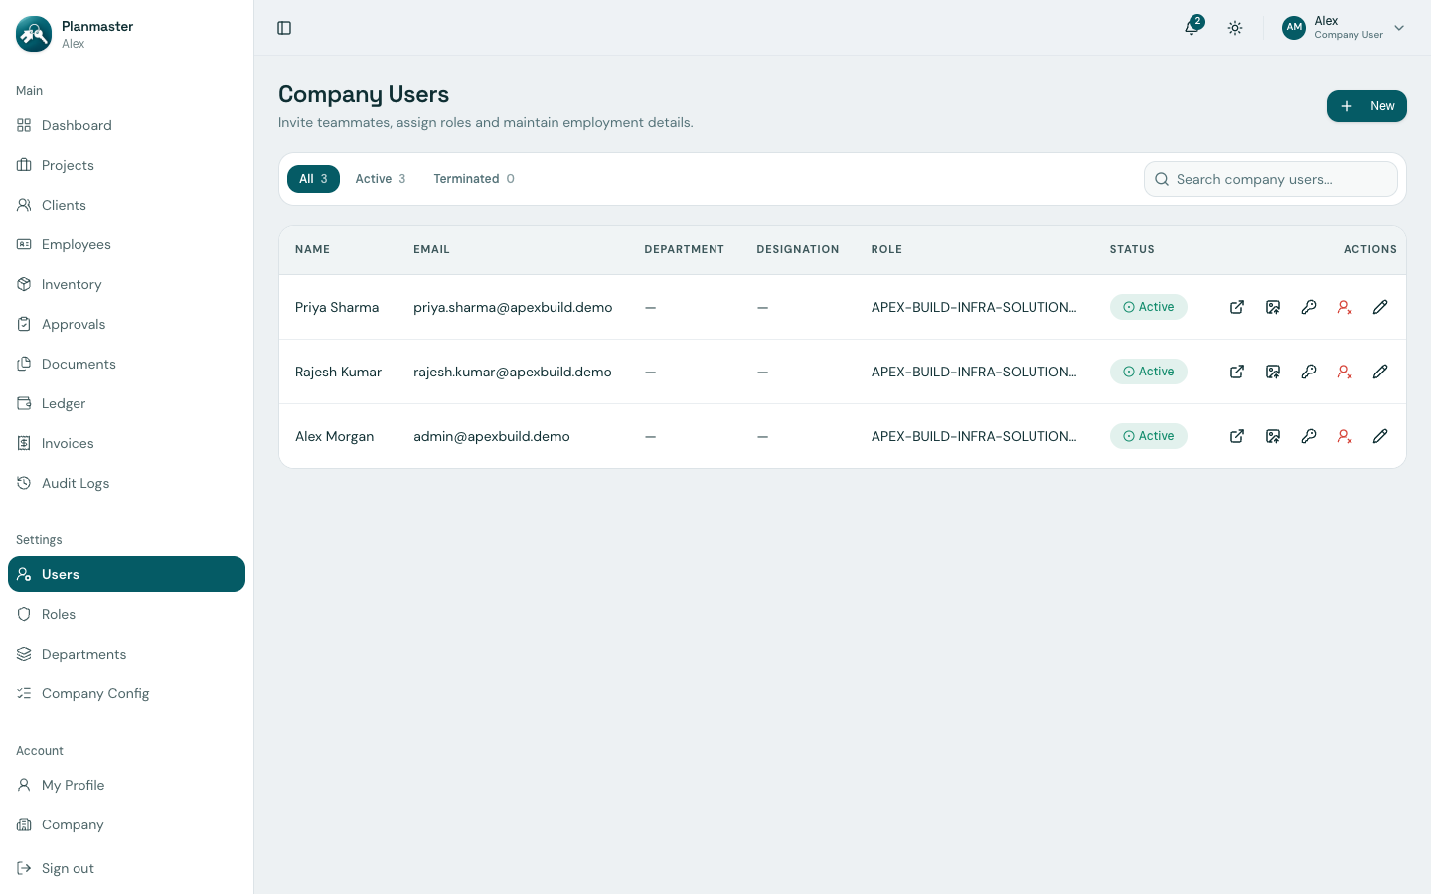This screenshot has width=1431, height=894.
Task: Open the notifications bell
Action: point(1192,28)
